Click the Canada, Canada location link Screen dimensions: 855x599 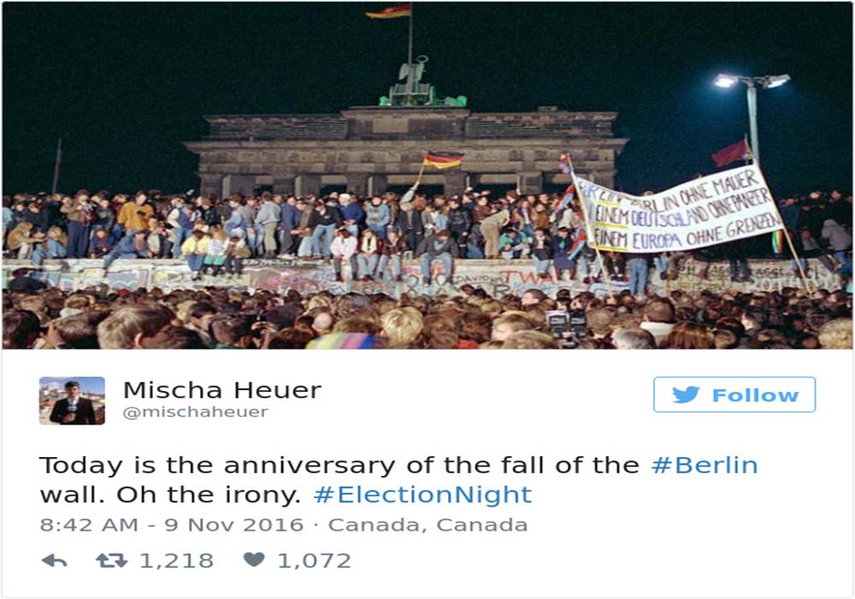[428, 525]
